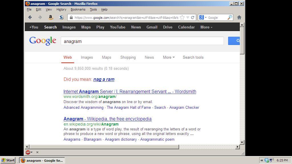Open Search tools

(193, 58)
